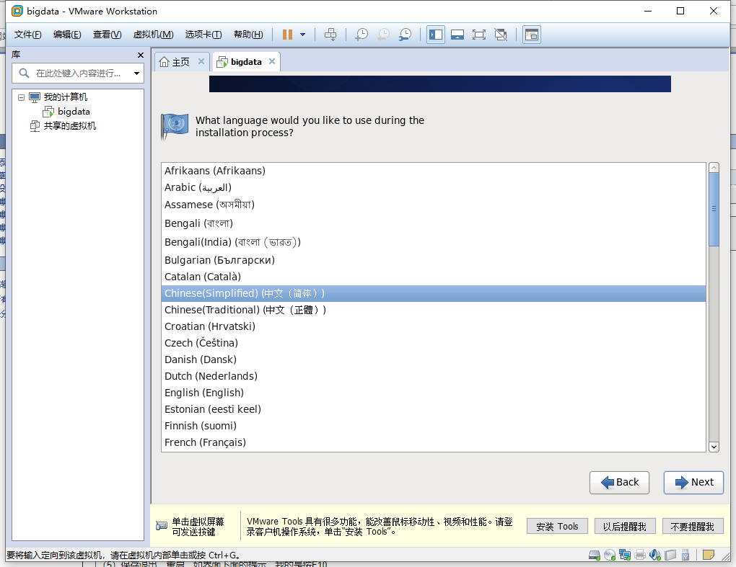Click the Next button in installer

[x=693, y=482]
